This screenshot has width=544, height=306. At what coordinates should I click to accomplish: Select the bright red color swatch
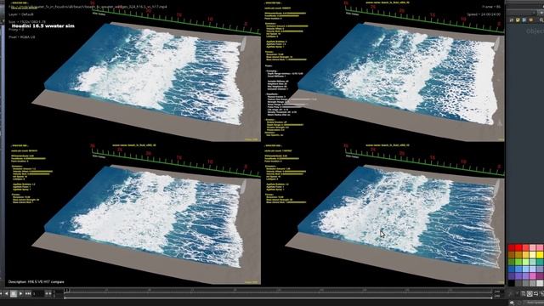pos(518,247)
